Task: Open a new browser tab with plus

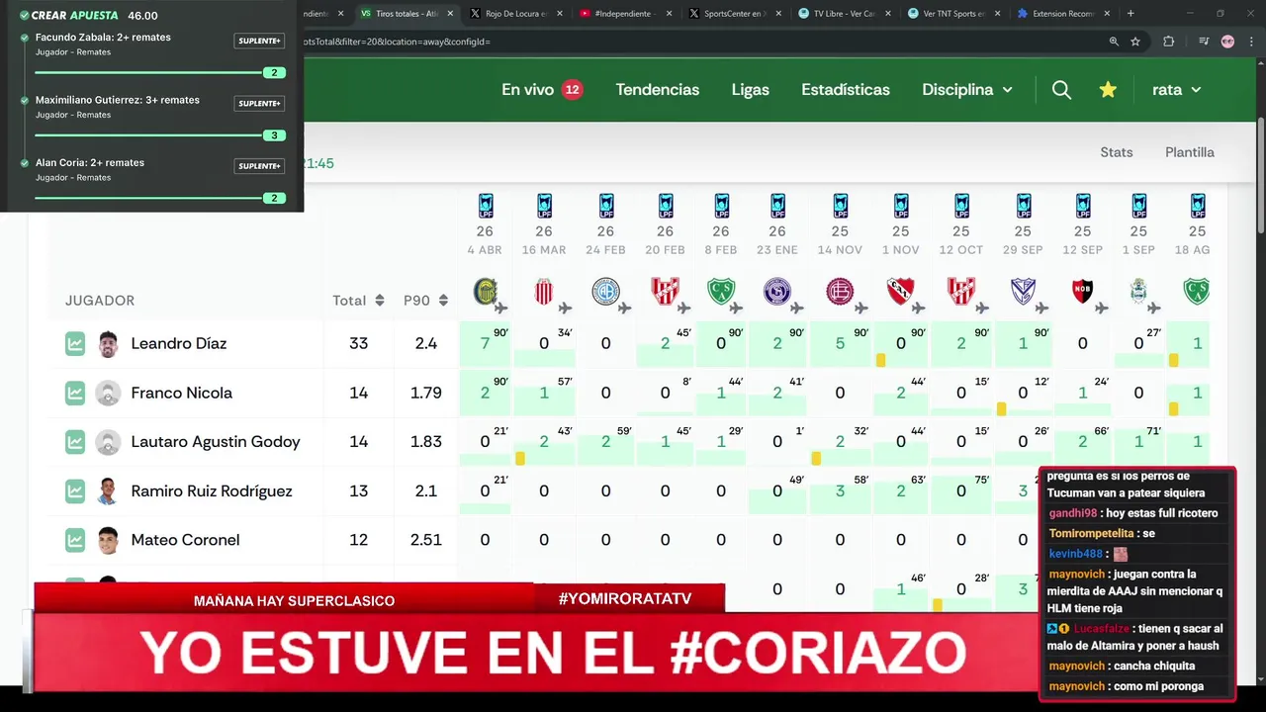Action: pos(1130,14)
